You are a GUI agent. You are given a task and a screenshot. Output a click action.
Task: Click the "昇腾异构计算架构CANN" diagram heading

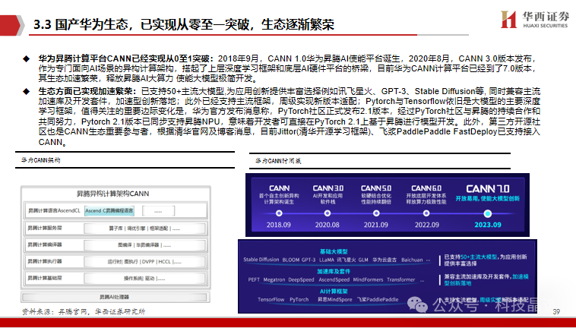pos(112,194)
